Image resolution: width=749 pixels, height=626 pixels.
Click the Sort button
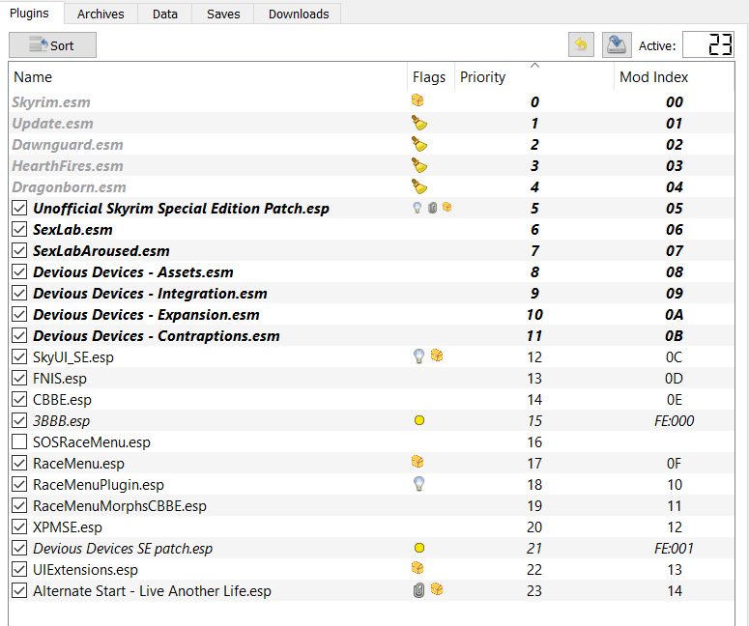tap(52, 45)
